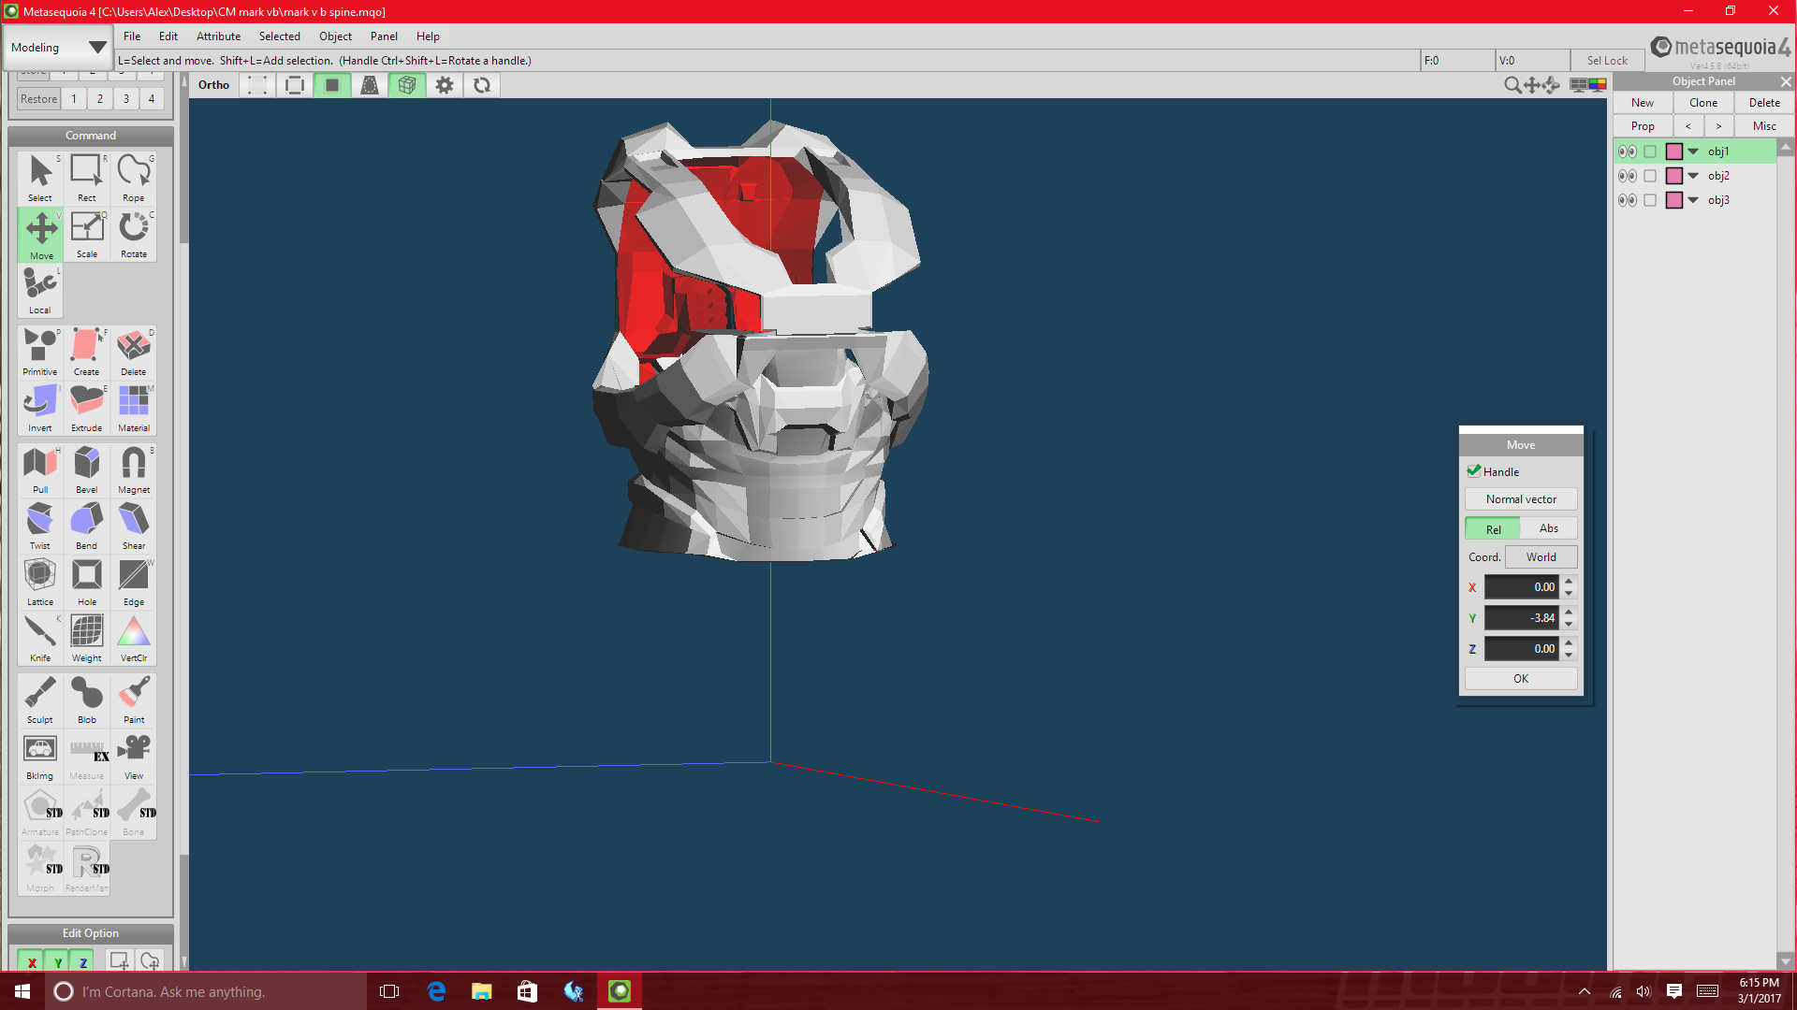Open the Primitive tool

[x=40, y=352]
